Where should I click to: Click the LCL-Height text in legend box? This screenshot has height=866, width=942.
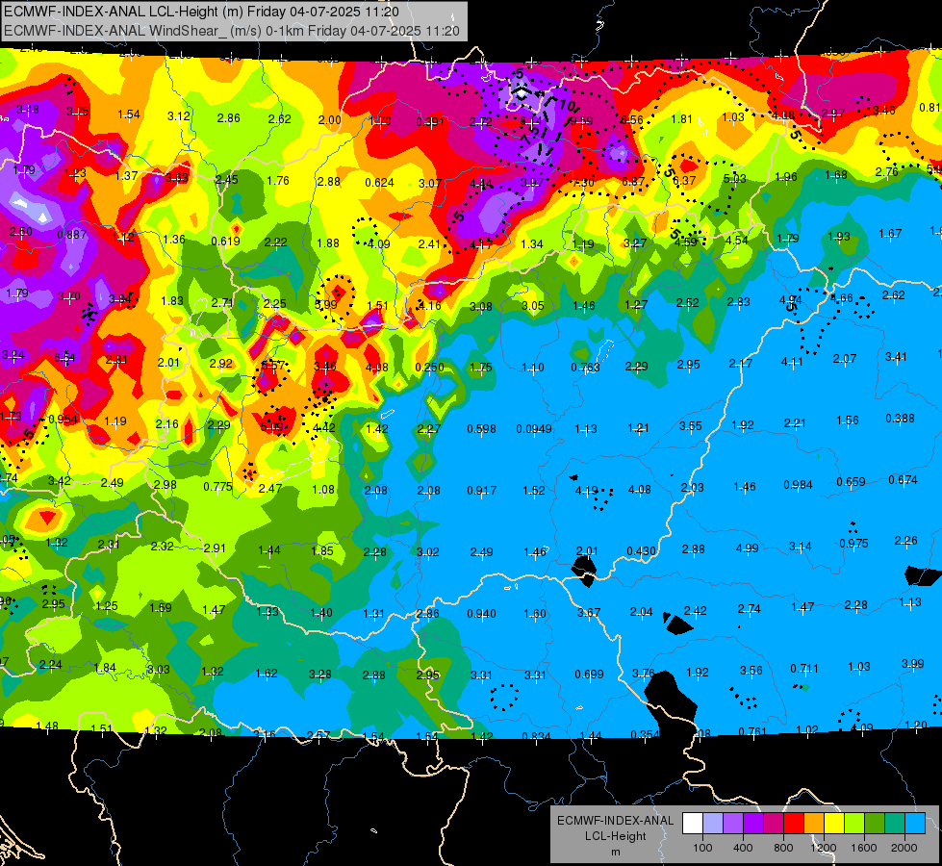click(x=615, y=836)
